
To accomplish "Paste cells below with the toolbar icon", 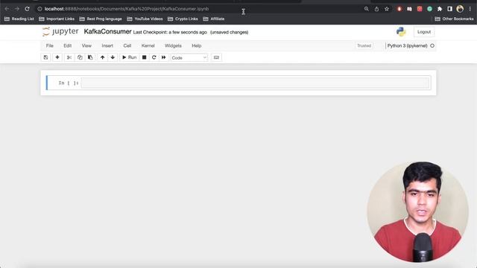I will pyautogui.click(x=90, y=57).
